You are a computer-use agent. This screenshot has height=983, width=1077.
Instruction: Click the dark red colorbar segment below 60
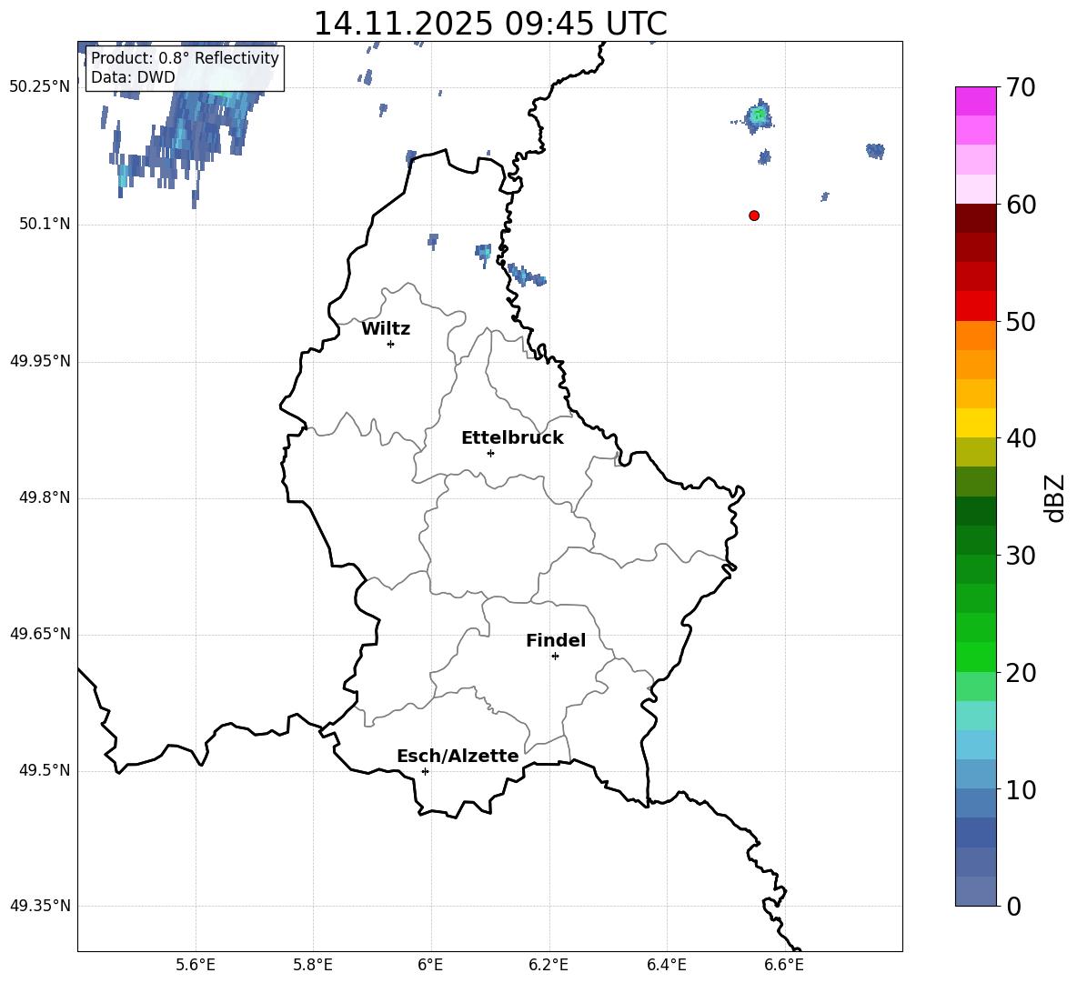click(x=976, y=218)
